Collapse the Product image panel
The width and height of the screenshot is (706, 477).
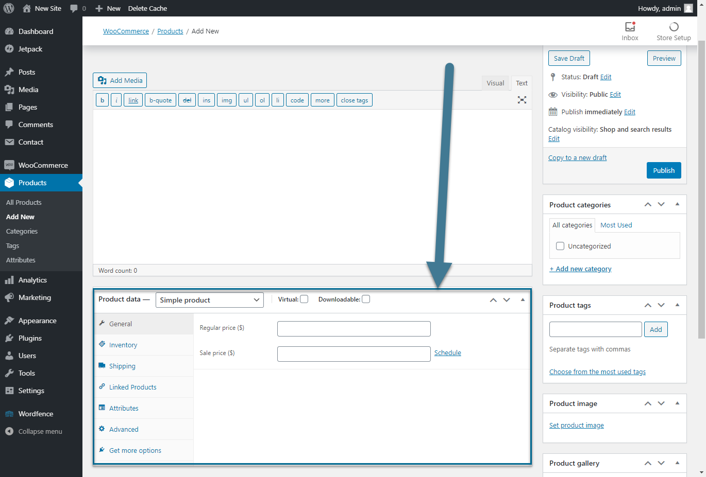click(677, 403)
